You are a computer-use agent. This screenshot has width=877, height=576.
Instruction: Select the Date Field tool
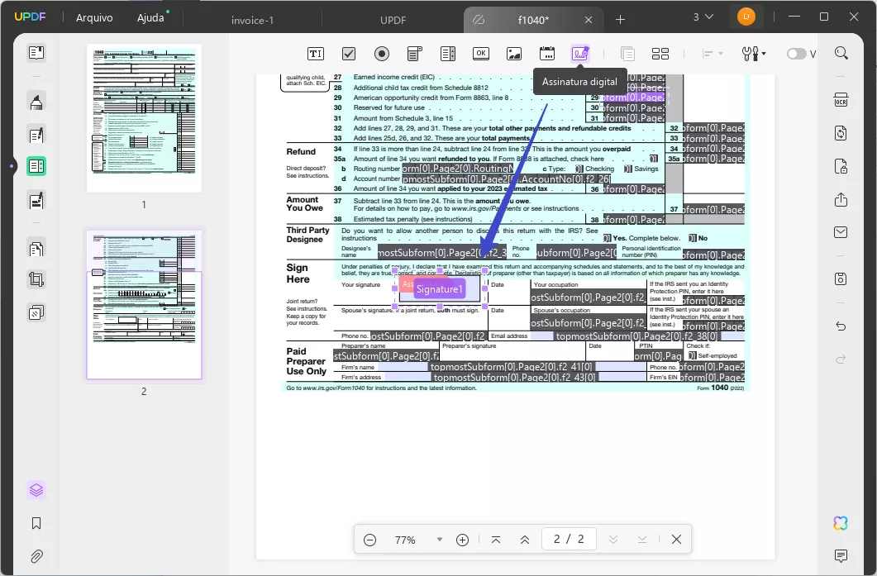(x=547, y=54)
